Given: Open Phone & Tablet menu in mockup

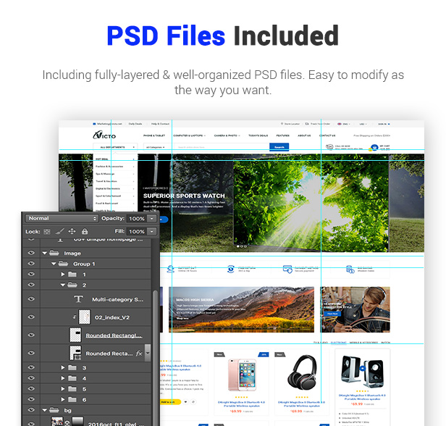Looking at the screenshot, I should [154, 135].
